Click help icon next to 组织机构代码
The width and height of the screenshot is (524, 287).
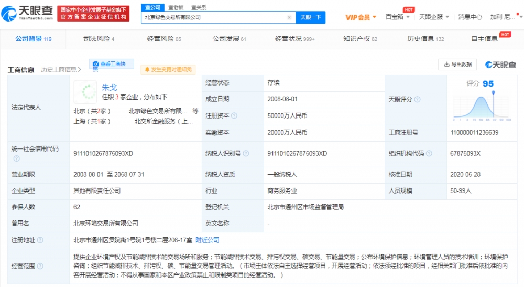(429, 154)
